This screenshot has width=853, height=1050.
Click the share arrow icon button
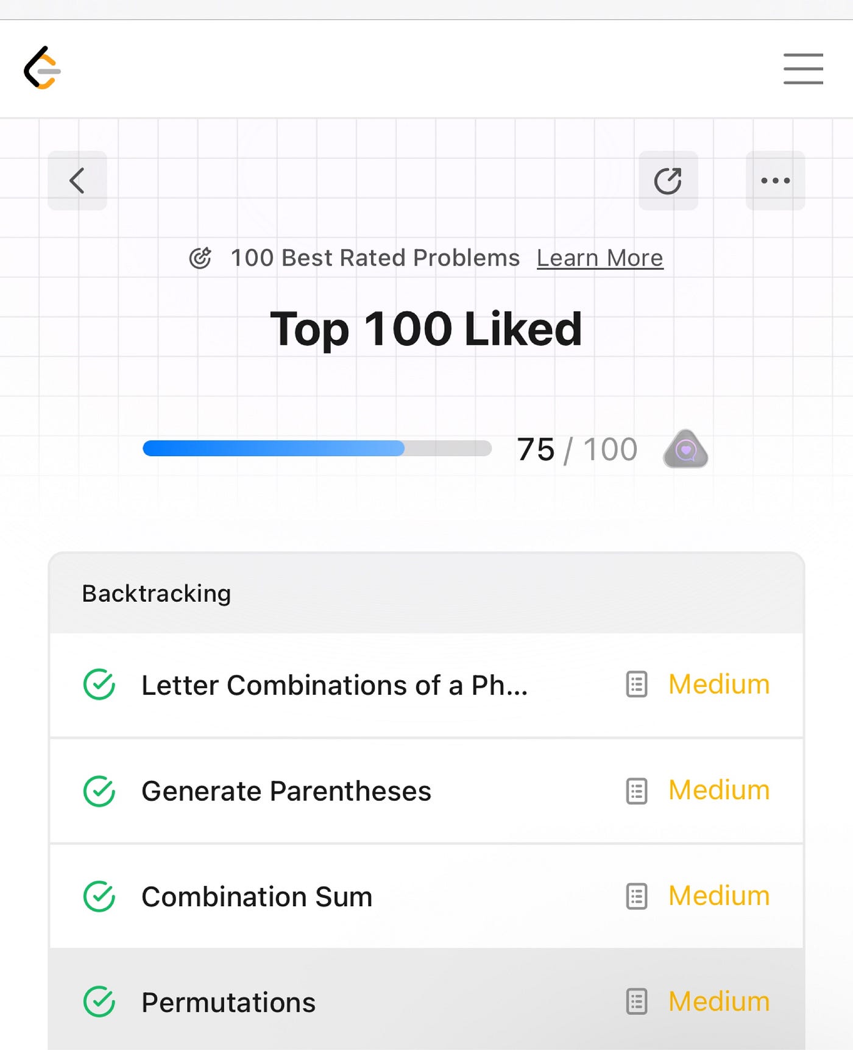(668, 180)
